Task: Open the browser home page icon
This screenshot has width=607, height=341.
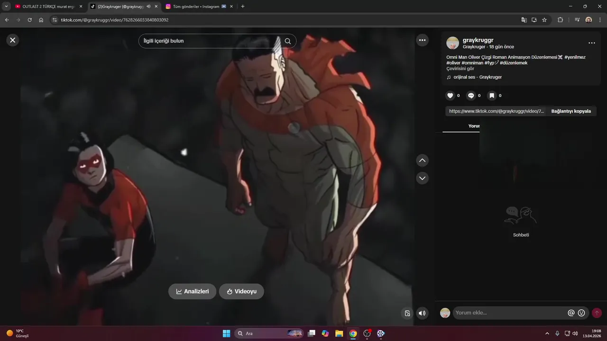Action: (x=41, y=20)
